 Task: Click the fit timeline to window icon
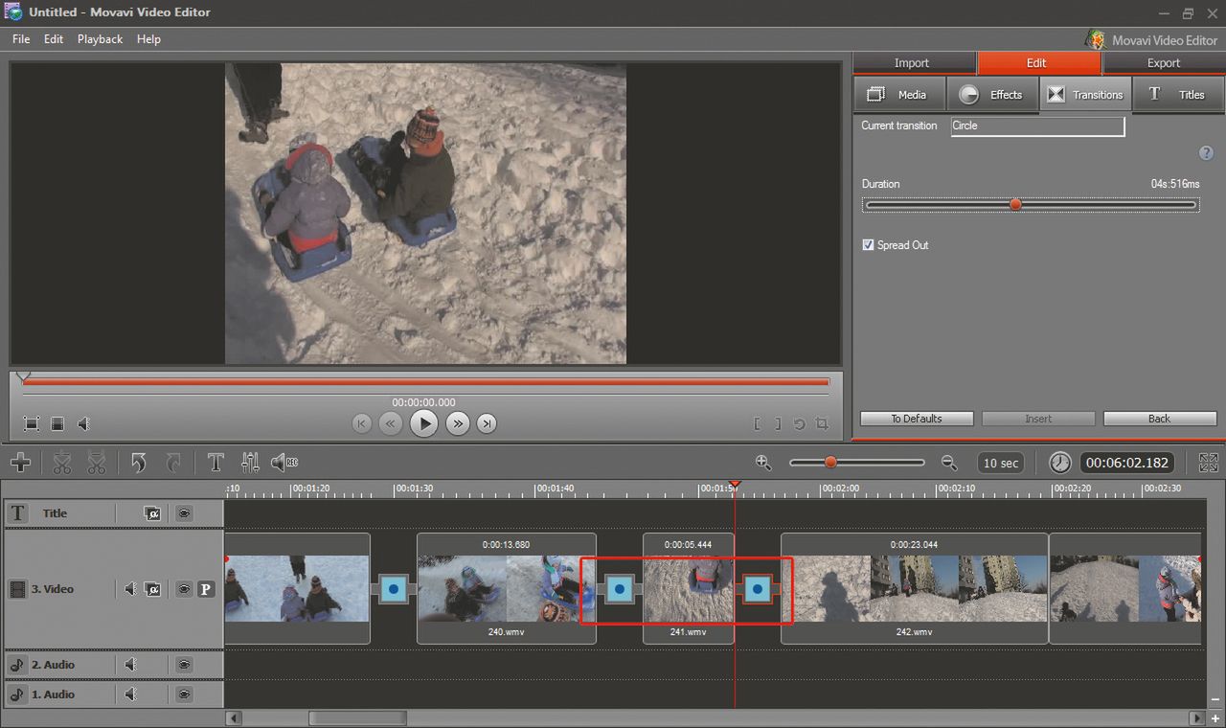pyautogui.click(x=1209, y=463)
